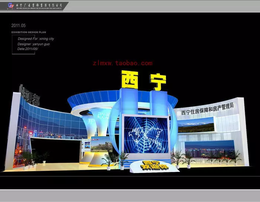Click the 'Dete:2011/05/' line
This screenshot has width=260, height=202.
click(28, 49)
